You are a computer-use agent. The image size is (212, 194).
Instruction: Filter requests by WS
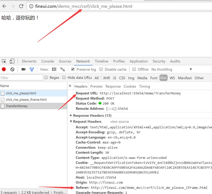[172, 78]
